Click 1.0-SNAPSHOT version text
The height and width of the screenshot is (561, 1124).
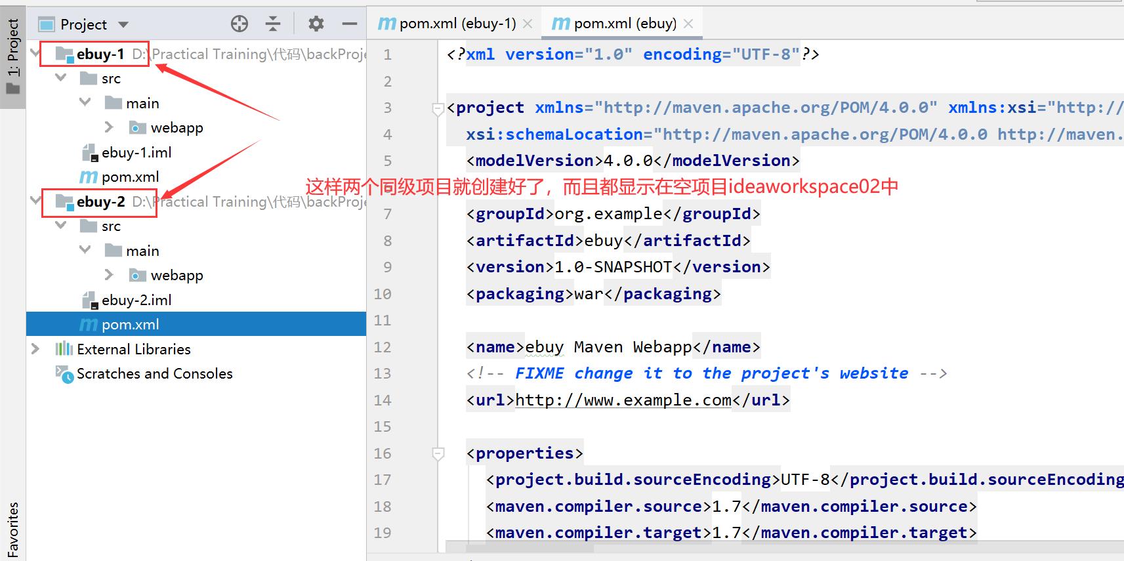(x=614, y=267)
